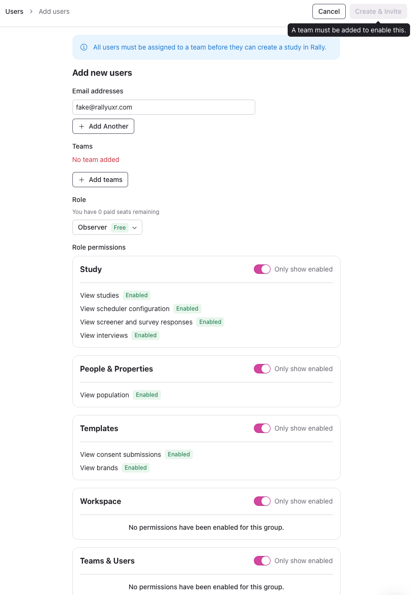Click the plus icon on Add Another
Screen dimensions: 411x595
(81, 126)
